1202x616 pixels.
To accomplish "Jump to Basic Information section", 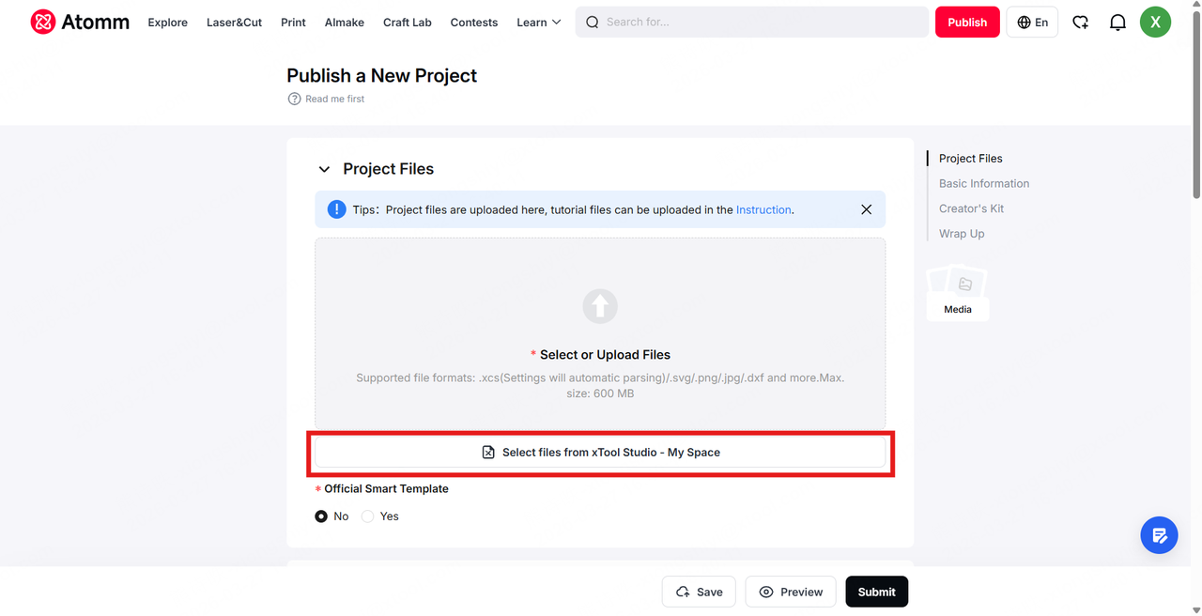I will (x=984, y=184).
